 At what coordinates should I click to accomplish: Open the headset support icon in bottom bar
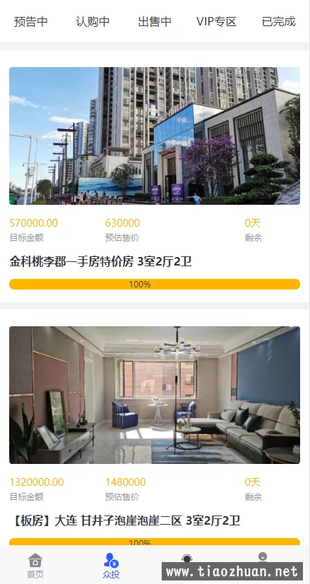click(187, 558)
